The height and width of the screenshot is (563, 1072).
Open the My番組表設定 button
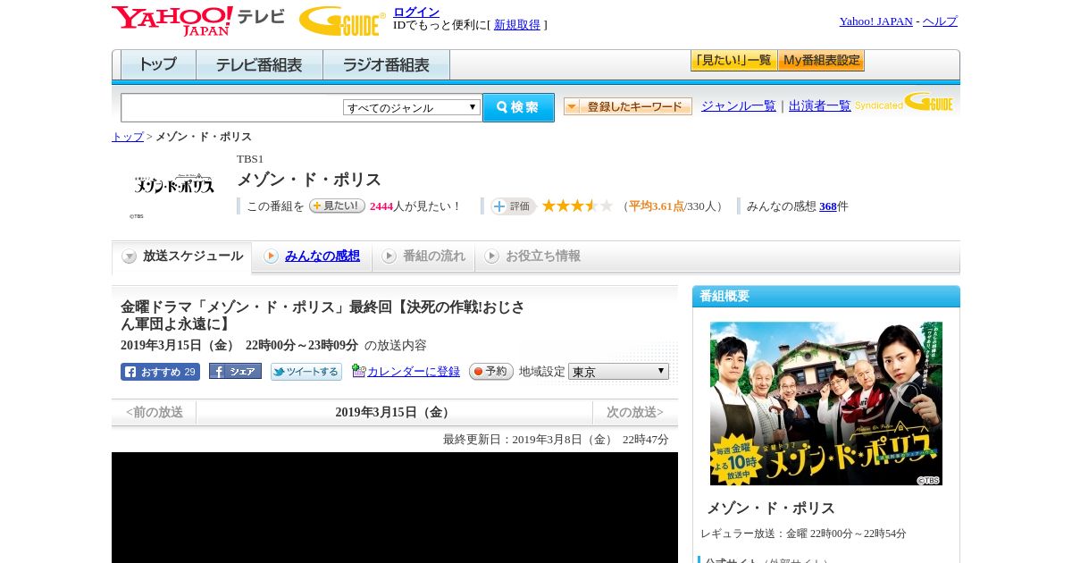coord(821,61)
